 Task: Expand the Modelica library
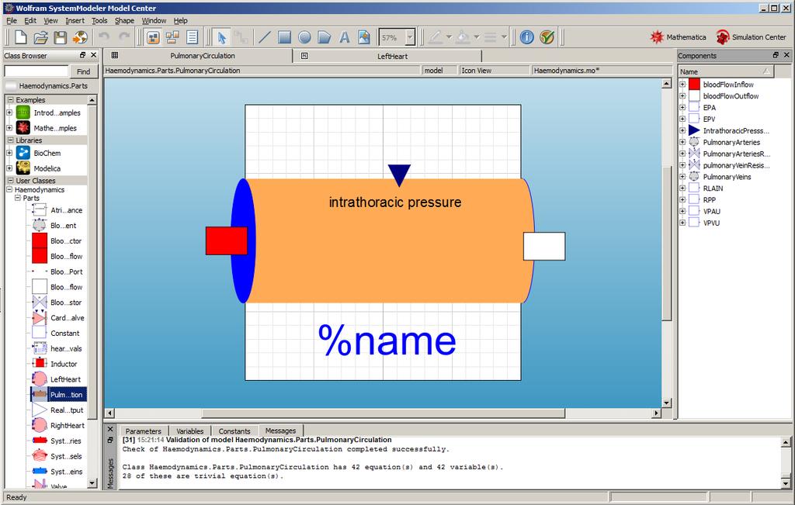tap(9, 168)
